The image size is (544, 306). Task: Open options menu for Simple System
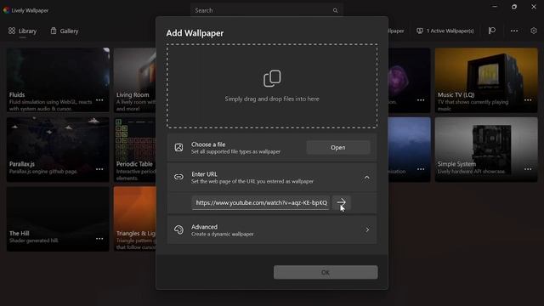528,169
